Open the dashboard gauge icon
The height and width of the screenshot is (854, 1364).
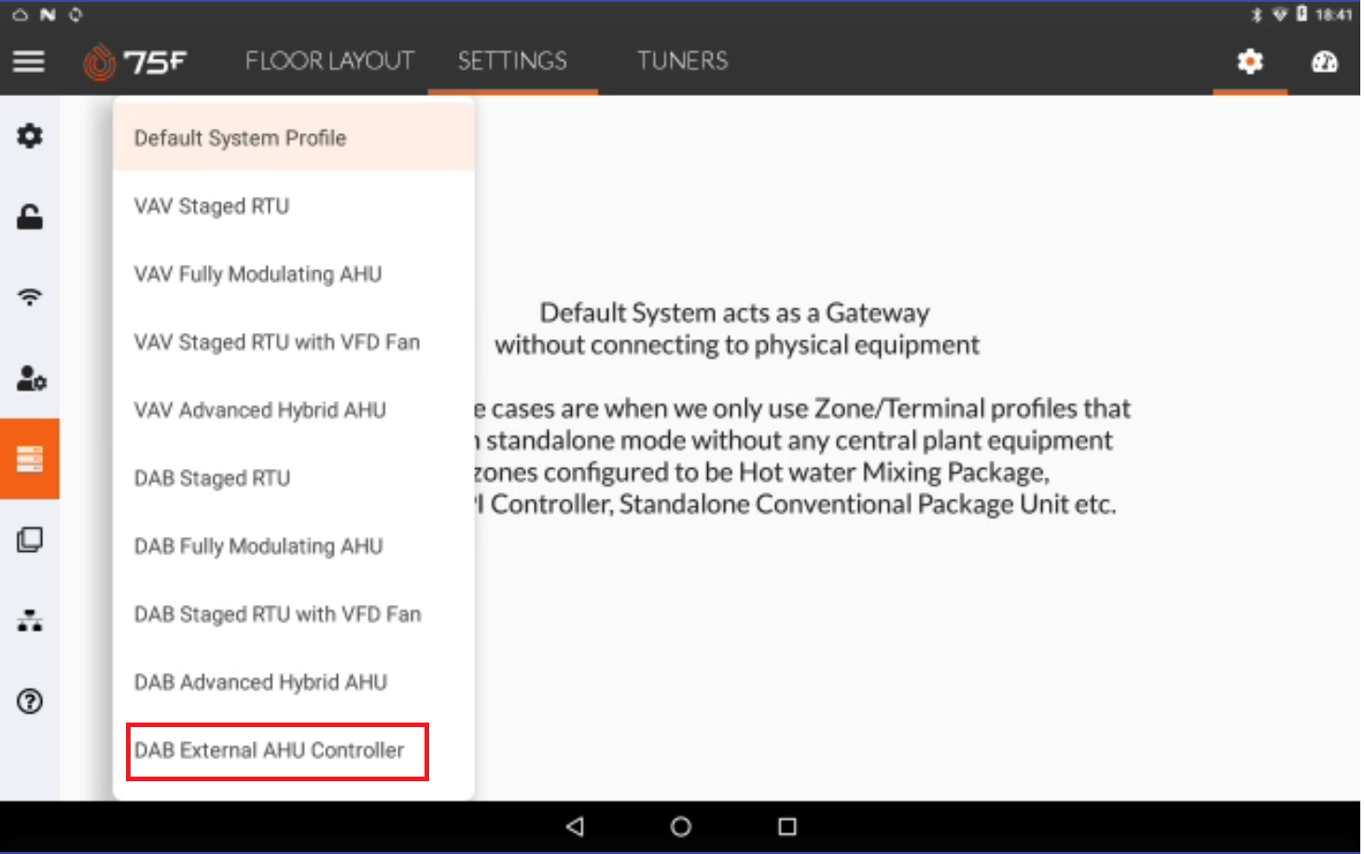[1324, 62]
